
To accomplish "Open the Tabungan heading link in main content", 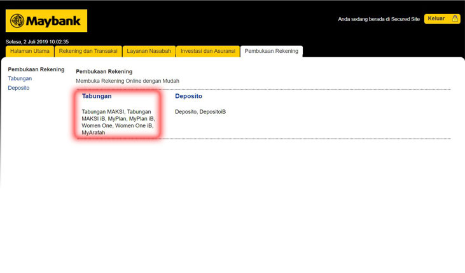I will (97, 96).
